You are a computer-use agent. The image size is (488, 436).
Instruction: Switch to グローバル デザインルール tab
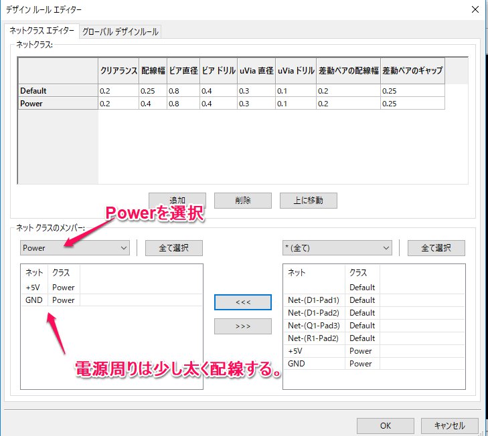(120, 31)
